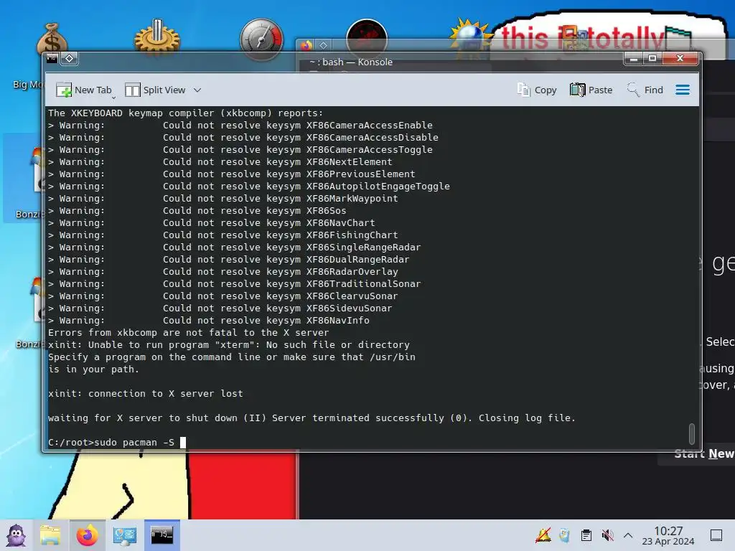735x551 pixels.
Task: Open a New Tab in Konsole
Action: (83, 90)
